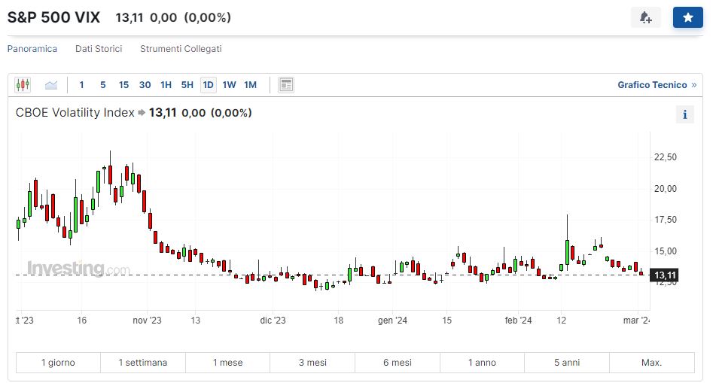Set the range to 3 mesi
716x383 pixels.
tap(312, 363)
